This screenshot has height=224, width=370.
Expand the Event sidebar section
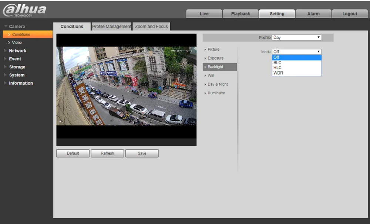pyautogui.click(x=15, y=59)
